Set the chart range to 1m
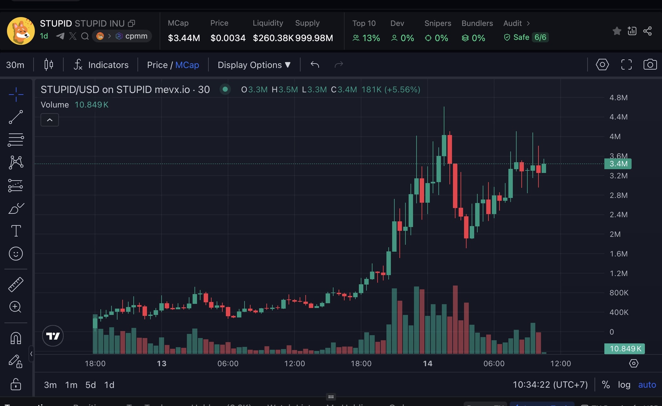The height and width of the screenshot is (406, 662). (x=71, y=385)
